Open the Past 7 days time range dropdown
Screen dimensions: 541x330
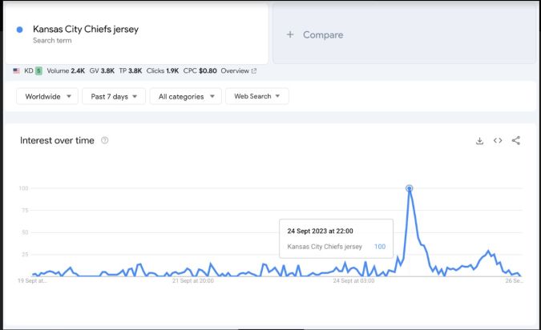(x=114, y=97)
